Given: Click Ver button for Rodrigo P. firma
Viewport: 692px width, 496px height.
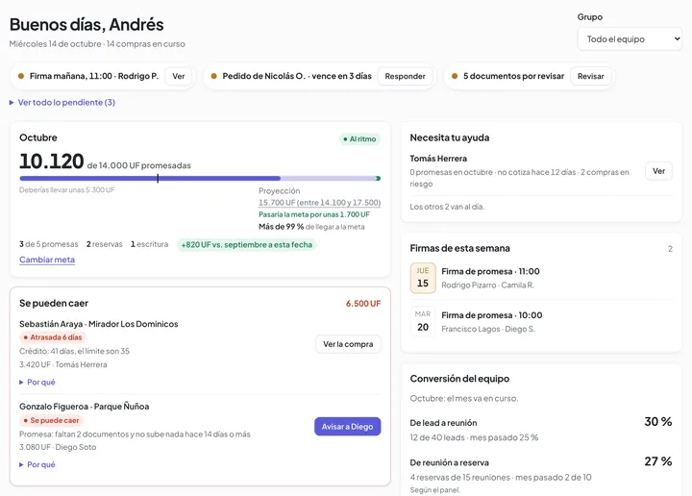Looking at the screenshot, I should [179, 76].
